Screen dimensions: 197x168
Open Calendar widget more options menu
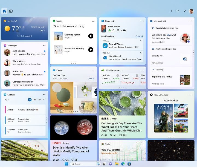[44, 95]
